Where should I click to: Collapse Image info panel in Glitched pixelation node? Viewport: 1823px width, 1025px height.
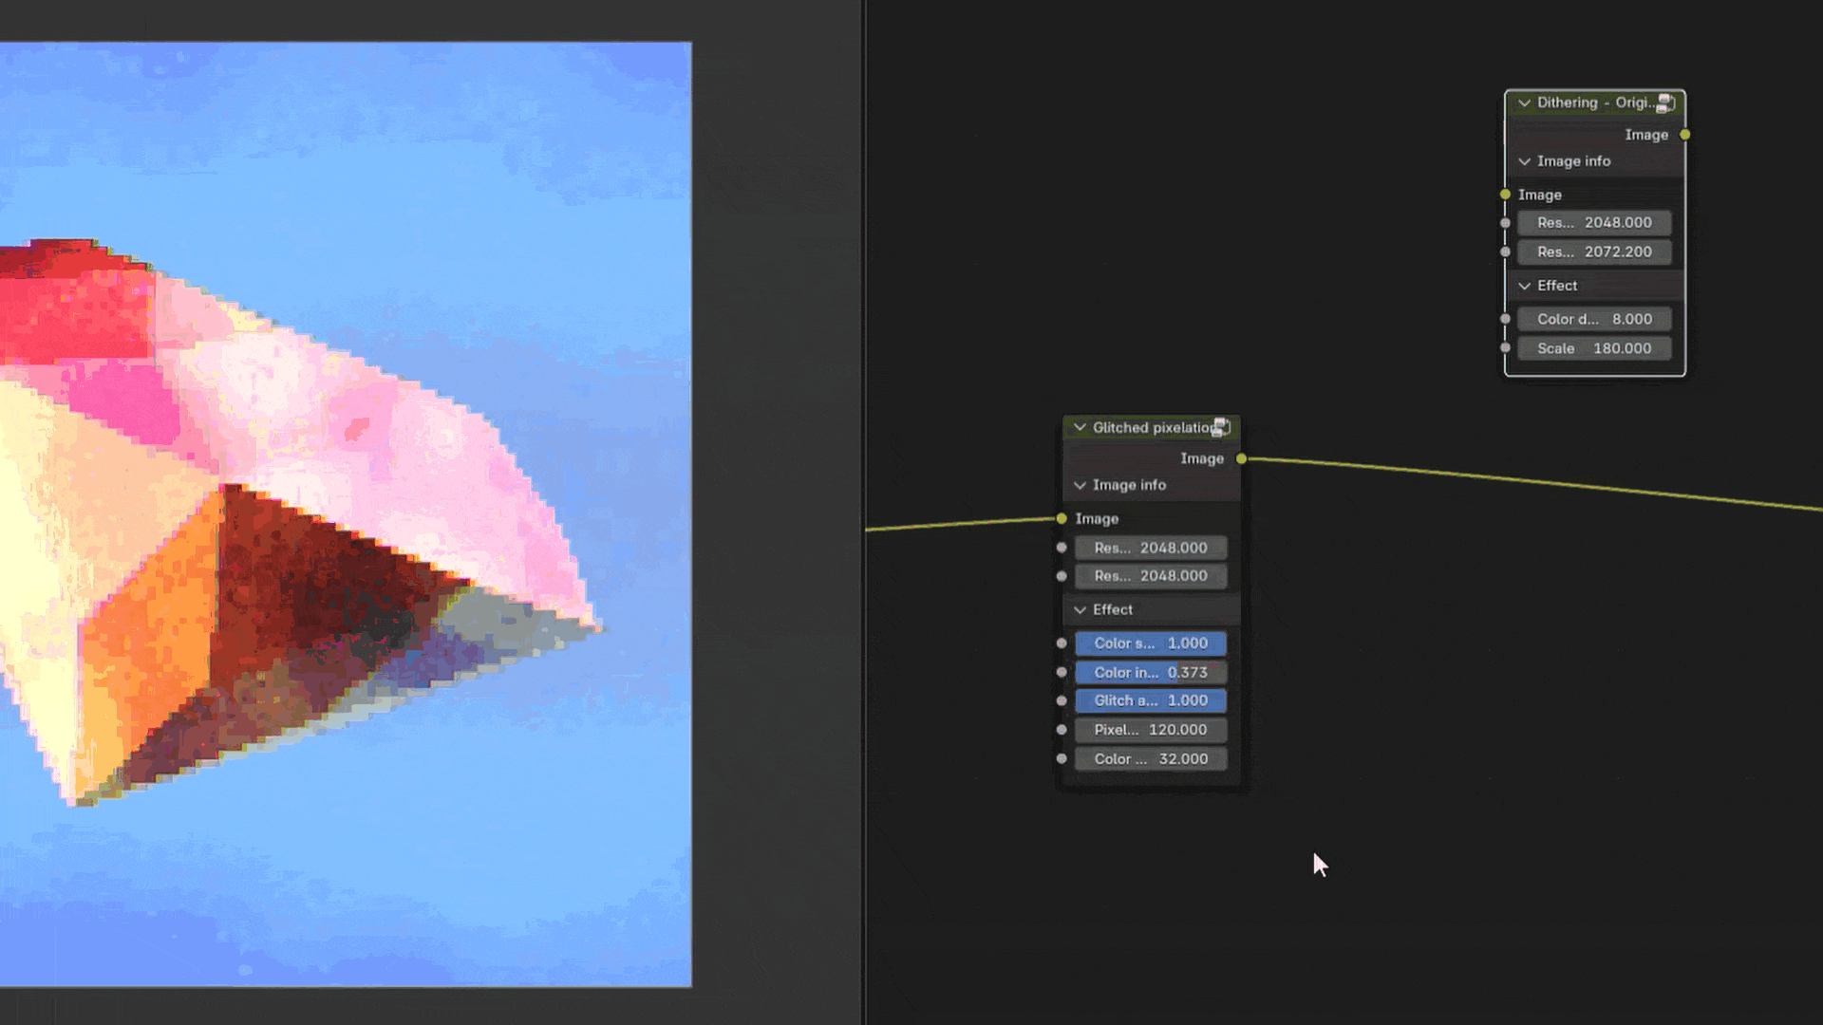(1080, 485)
